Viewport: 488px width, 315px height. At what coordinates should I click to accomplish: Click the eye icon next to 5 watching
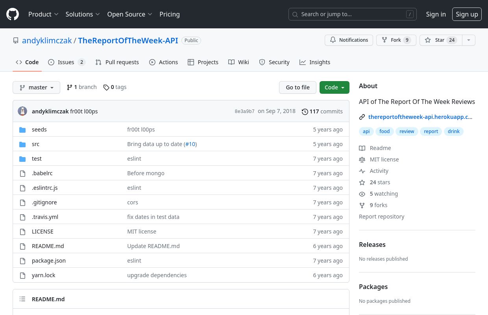362,194
